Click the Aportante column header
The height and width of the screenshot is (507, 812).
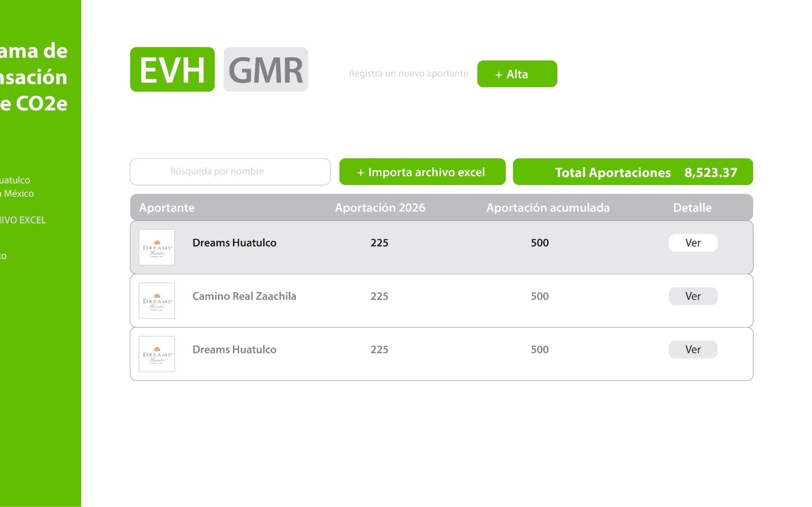[x=167, y=208]
